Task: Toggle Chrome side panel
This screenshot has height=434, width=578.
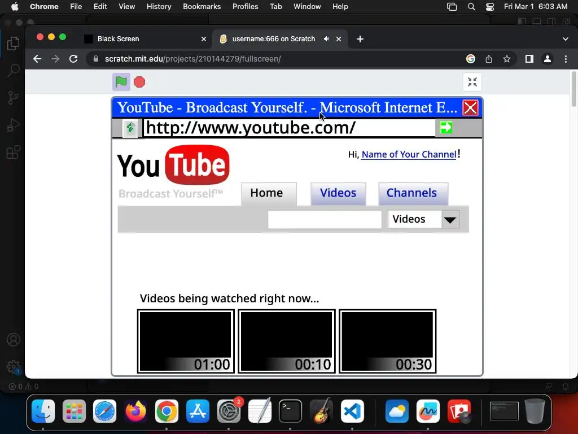Action: [529, 59]
